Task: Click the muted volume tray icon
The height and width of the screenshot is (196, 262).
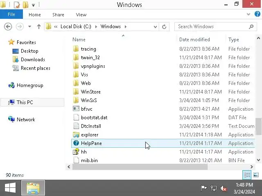Action: [223, 189]
